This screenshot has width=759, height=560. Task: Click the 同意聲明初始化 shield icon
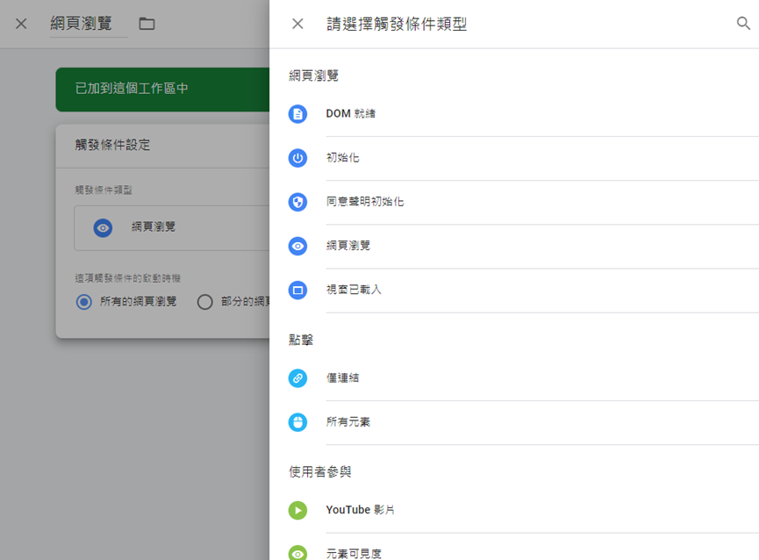pyautogui.click(x=297, y=202)
